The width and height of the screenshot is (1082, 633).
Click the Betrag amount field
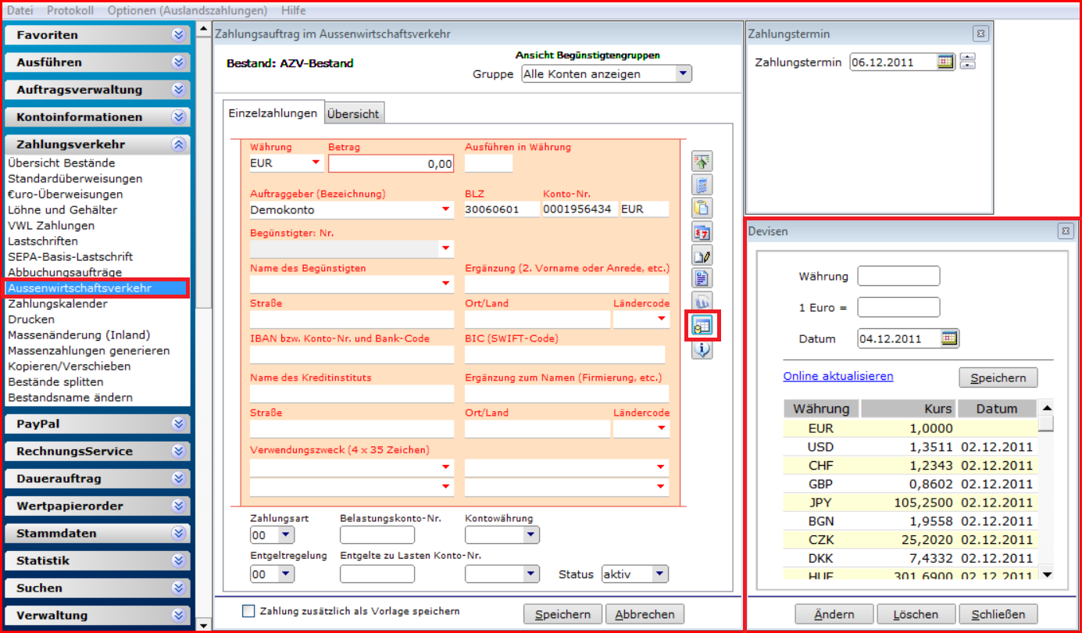(391, 163)
